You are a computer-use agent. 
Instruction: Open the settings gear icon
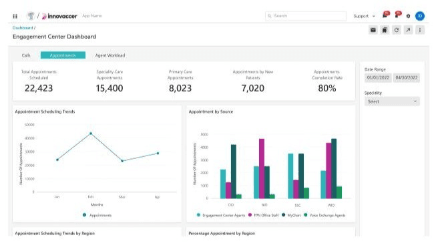click(408, 16)
